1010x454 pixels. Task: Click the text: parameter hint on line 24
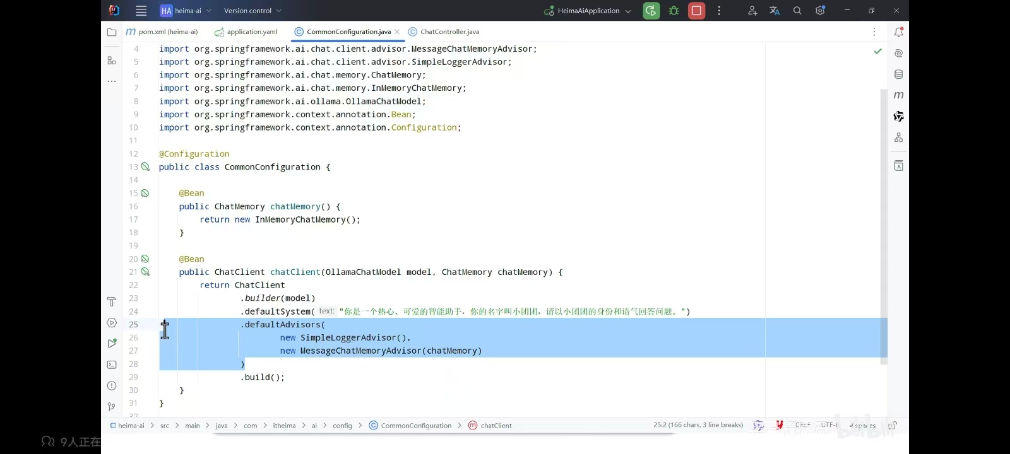[326, 311]
